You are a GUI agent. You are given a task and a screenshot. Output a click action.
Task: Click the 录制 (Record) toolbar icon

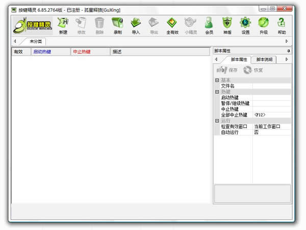pyautogui.click(x=117, y=25)
